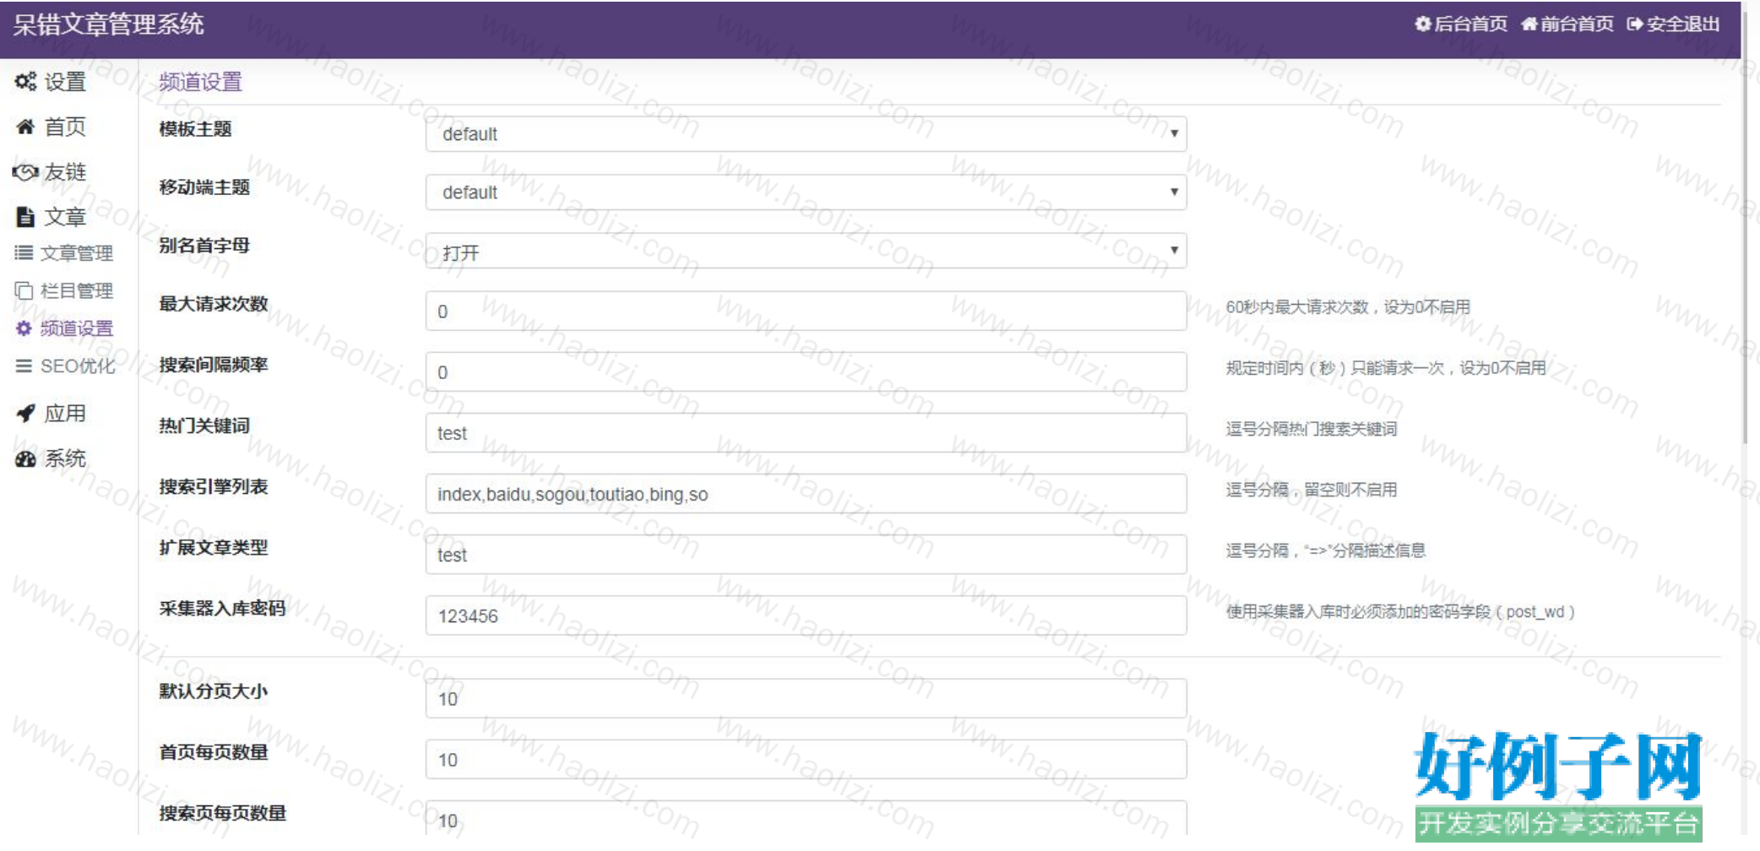Click the 模板主题 field label
The image size is (1760, 851).
point(195,129)
